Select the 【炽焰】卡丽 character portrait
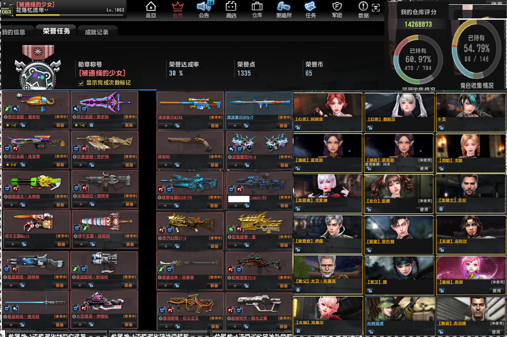 (471, 146)
